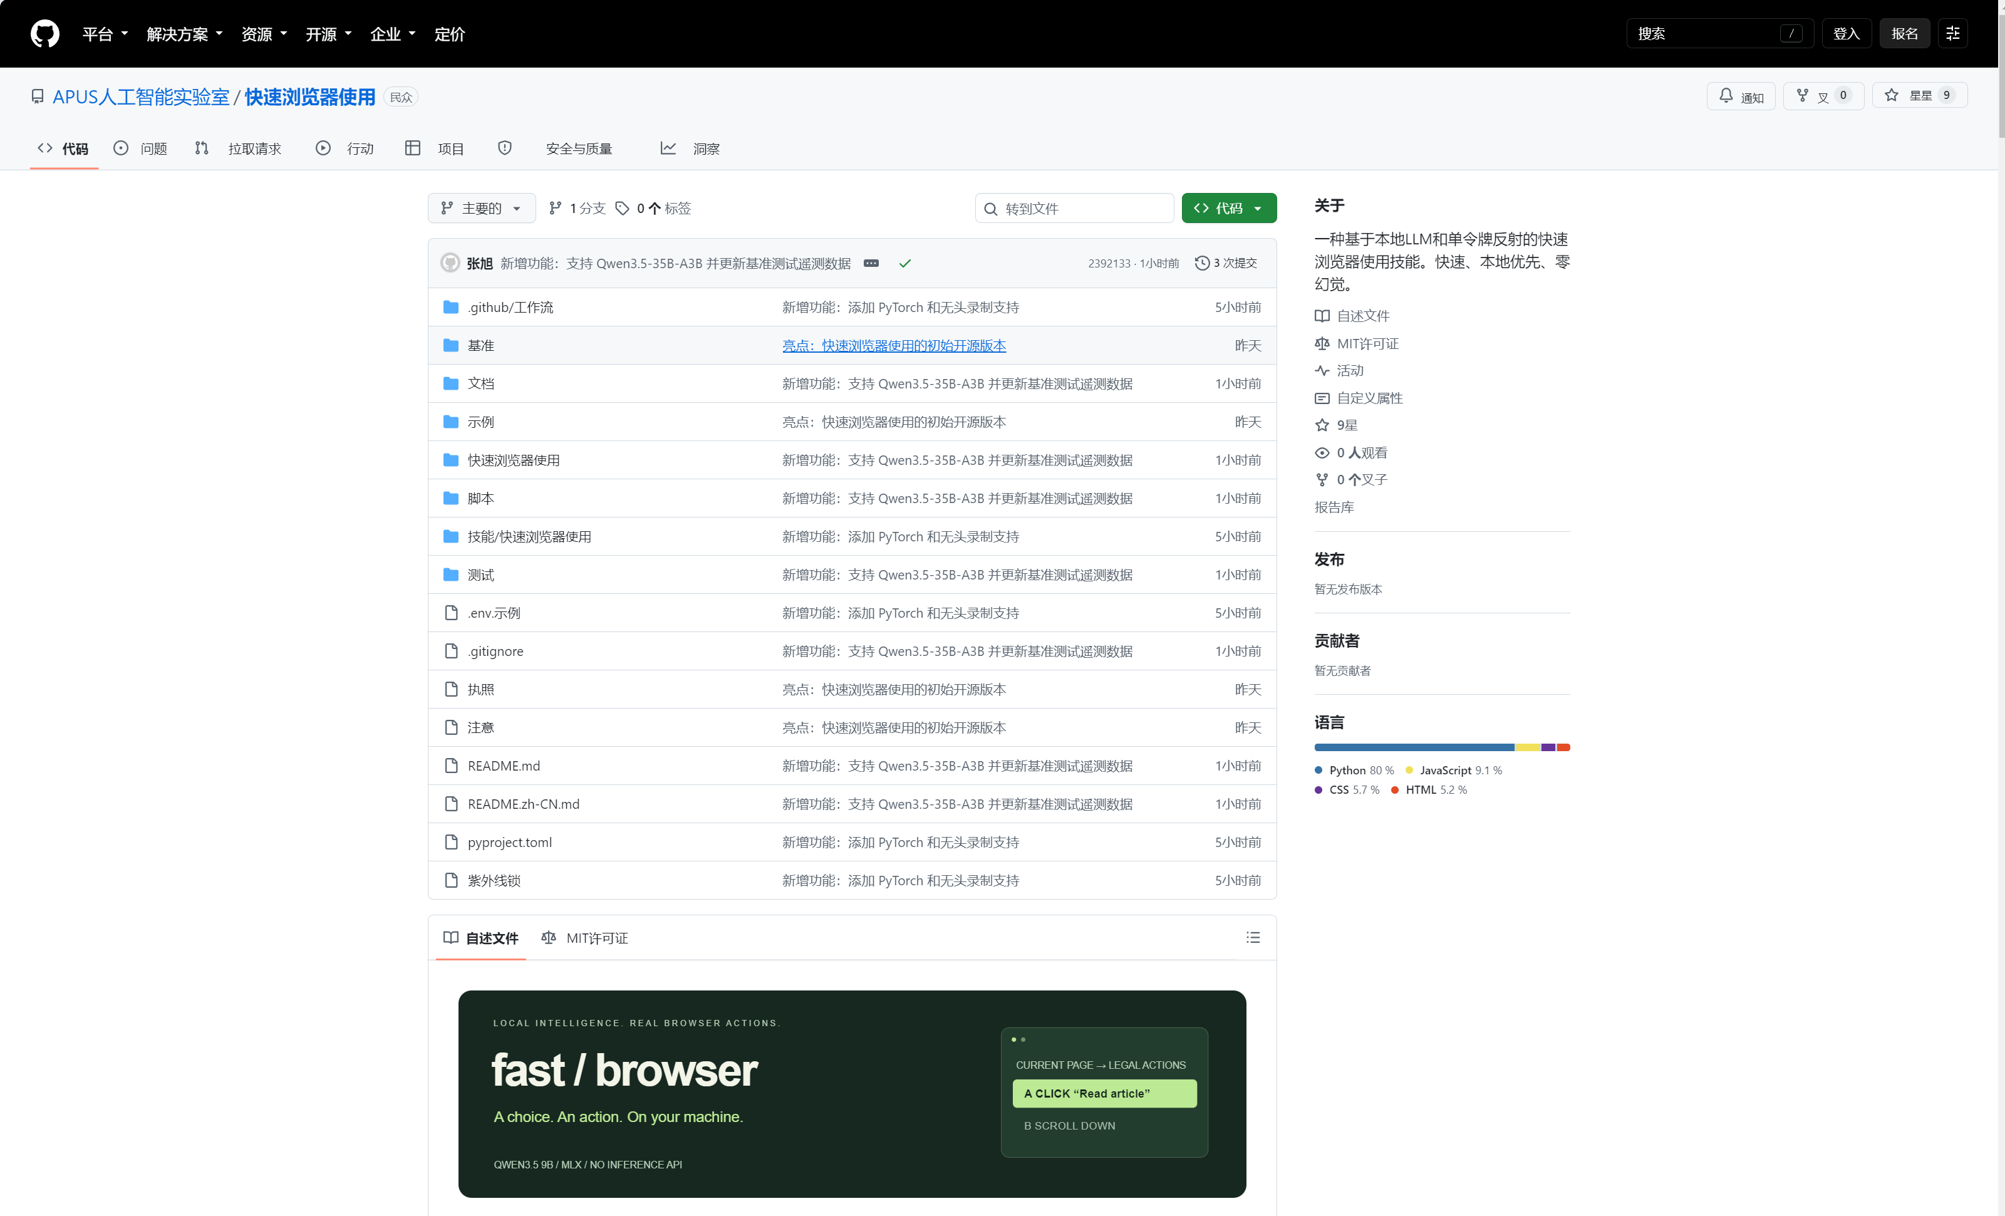Open the 自定义属性 custom properties link
The image size is (2005, 1216).
click(x=1359, y=398)
